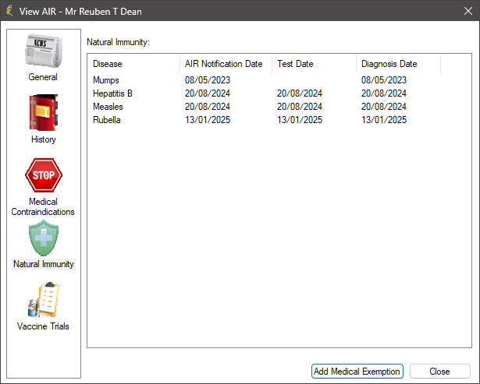
Task: Select the Hepatitis B row
Action: click(112, 93)
